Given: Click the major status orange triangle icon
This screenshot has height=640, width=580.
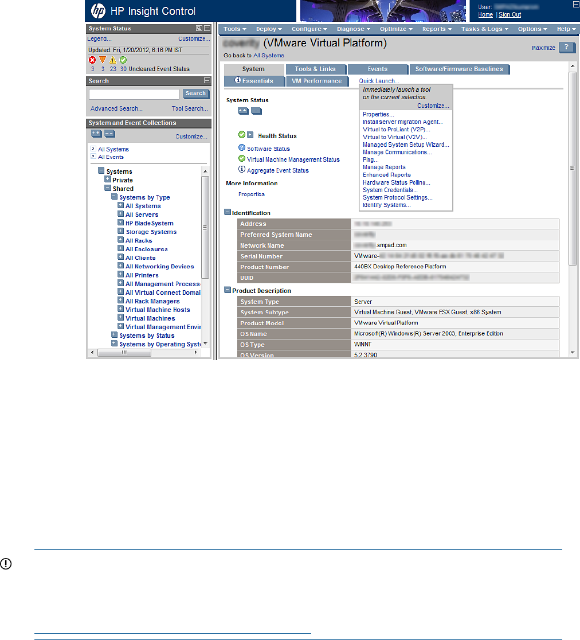Looking at the screenshot, I should point(103,60).
